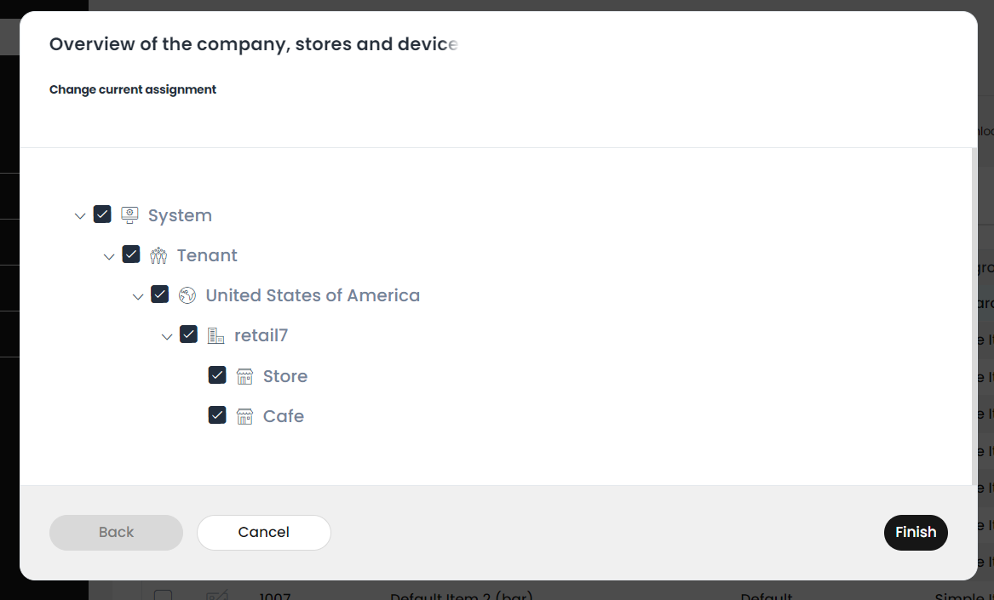Collapse the retail7 company chevron
994x600 pixels.
click(x=167, y=336)
